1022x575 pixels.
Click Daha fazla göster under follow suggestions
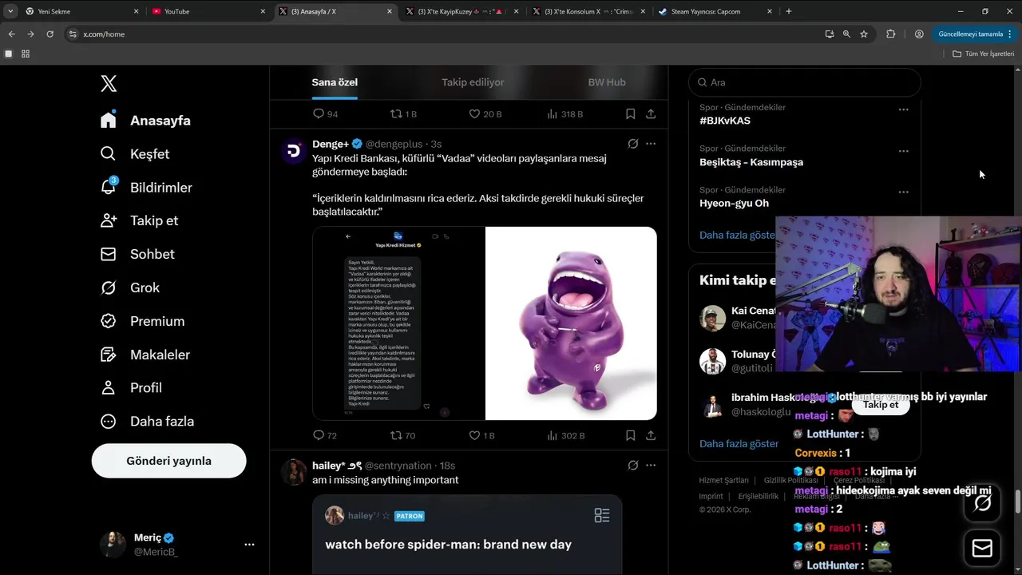pyautogui.click(x=739, y=444)
